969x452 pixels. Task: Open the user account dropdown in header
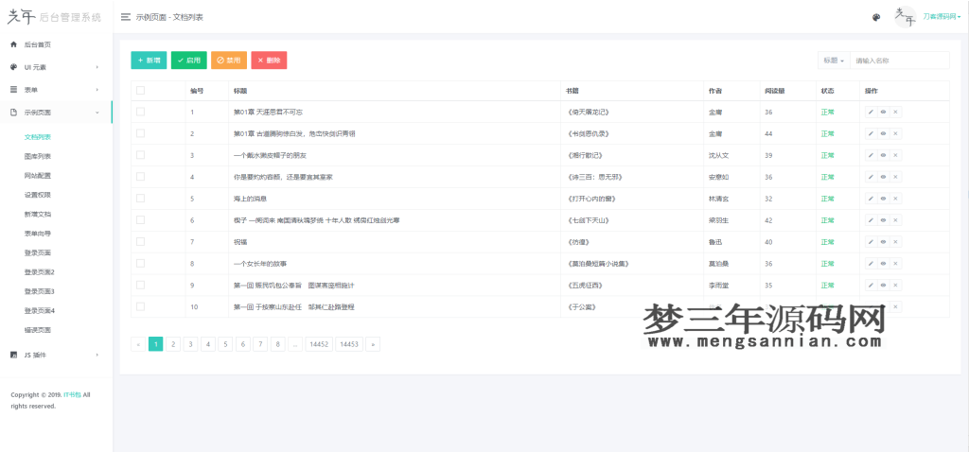942,17
